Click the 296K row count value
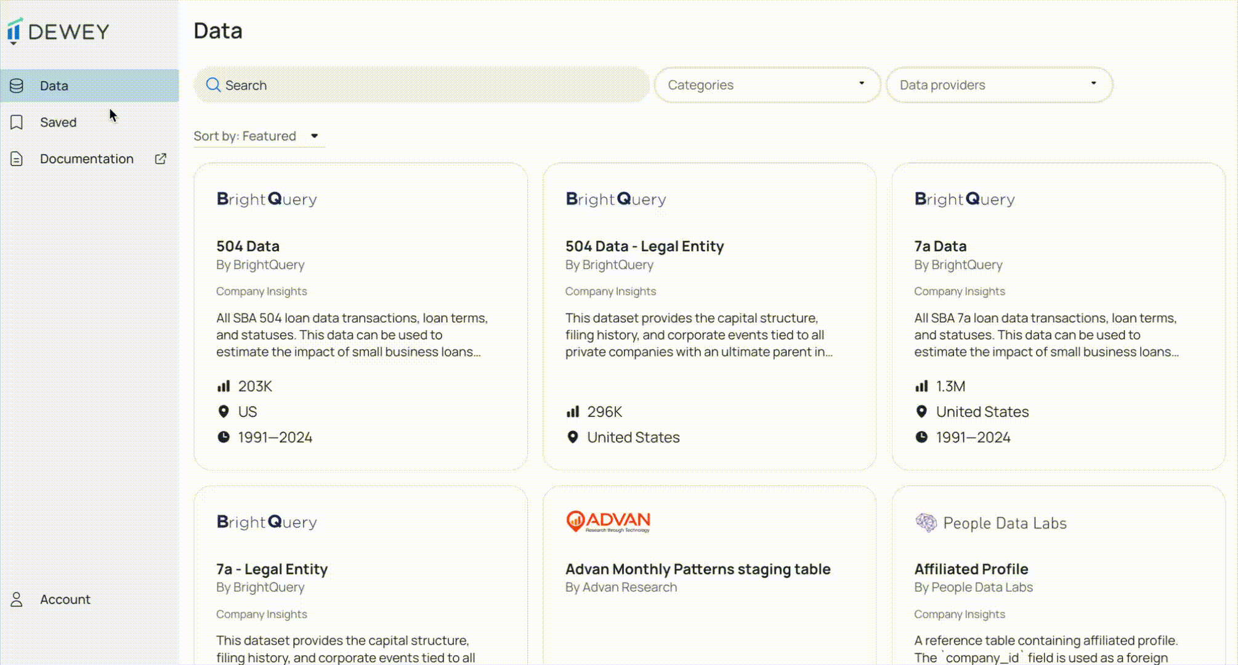The image size is (1238, 665). [605, 411]
